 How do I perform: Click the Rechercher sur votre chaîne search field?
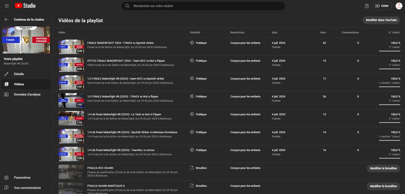(202, 6)
